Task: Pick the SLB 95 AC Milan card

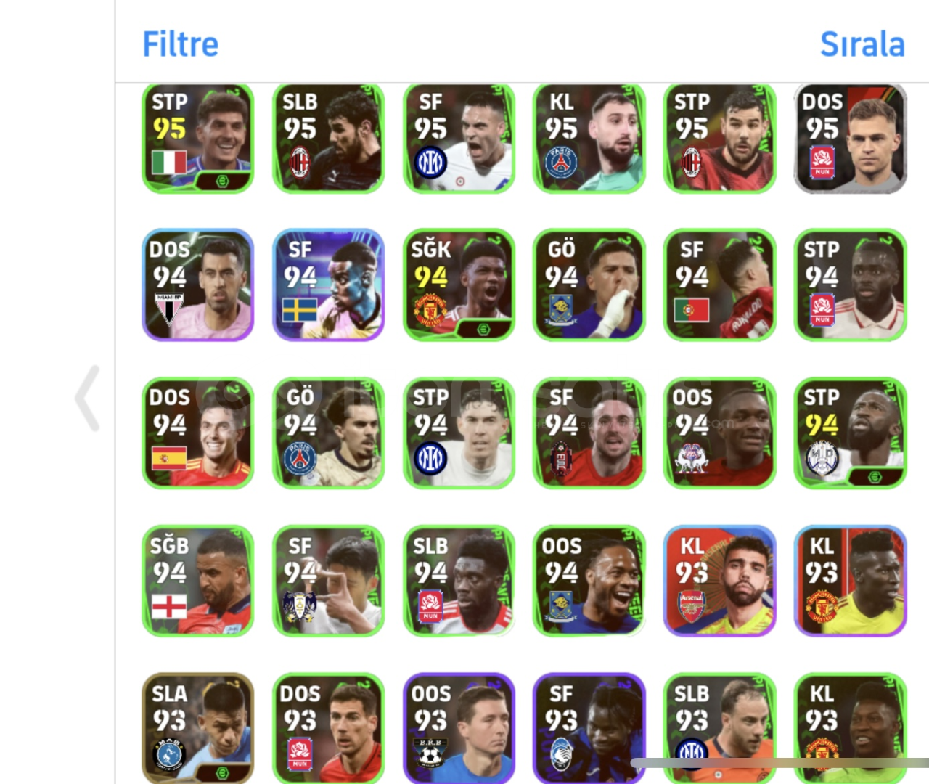Action: pos(328,138)
